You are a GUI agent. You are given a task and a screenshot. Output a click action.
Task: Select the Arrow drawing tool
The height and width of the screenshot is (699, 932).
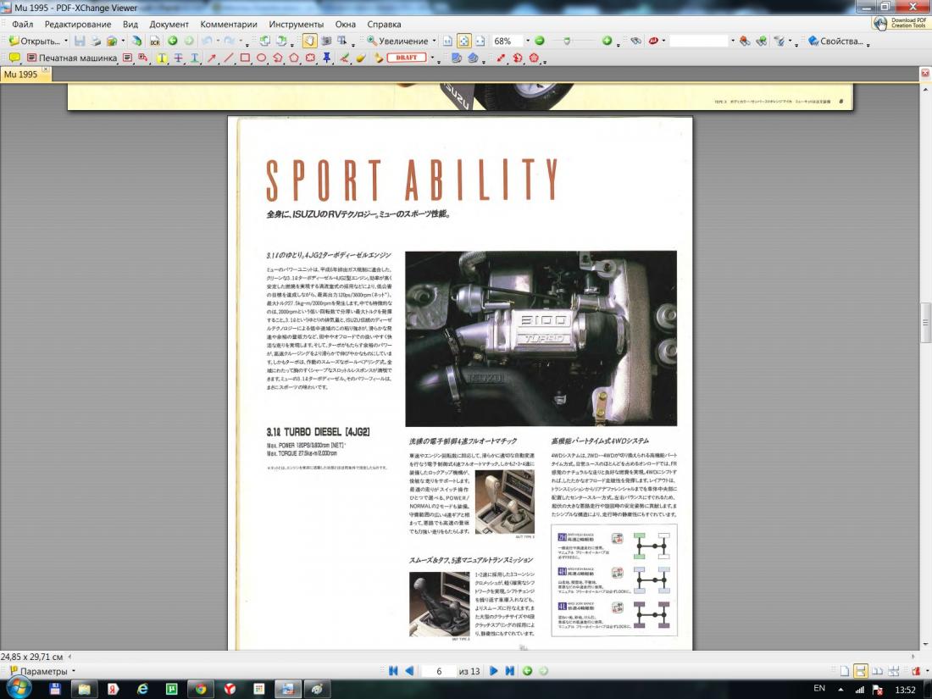click(x=212, y=58)
